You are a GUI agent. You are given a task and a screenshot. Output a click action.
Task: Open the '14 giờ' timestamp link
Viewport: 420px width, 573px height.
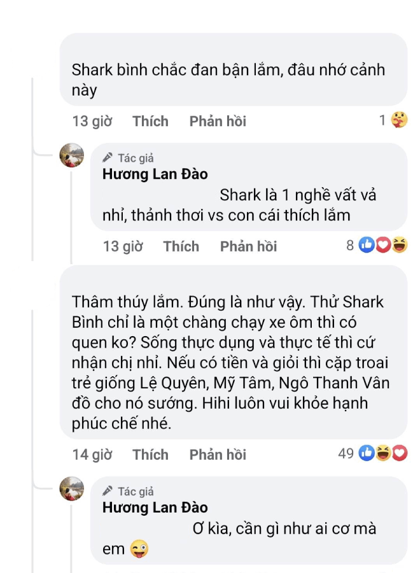coord(92,455)
